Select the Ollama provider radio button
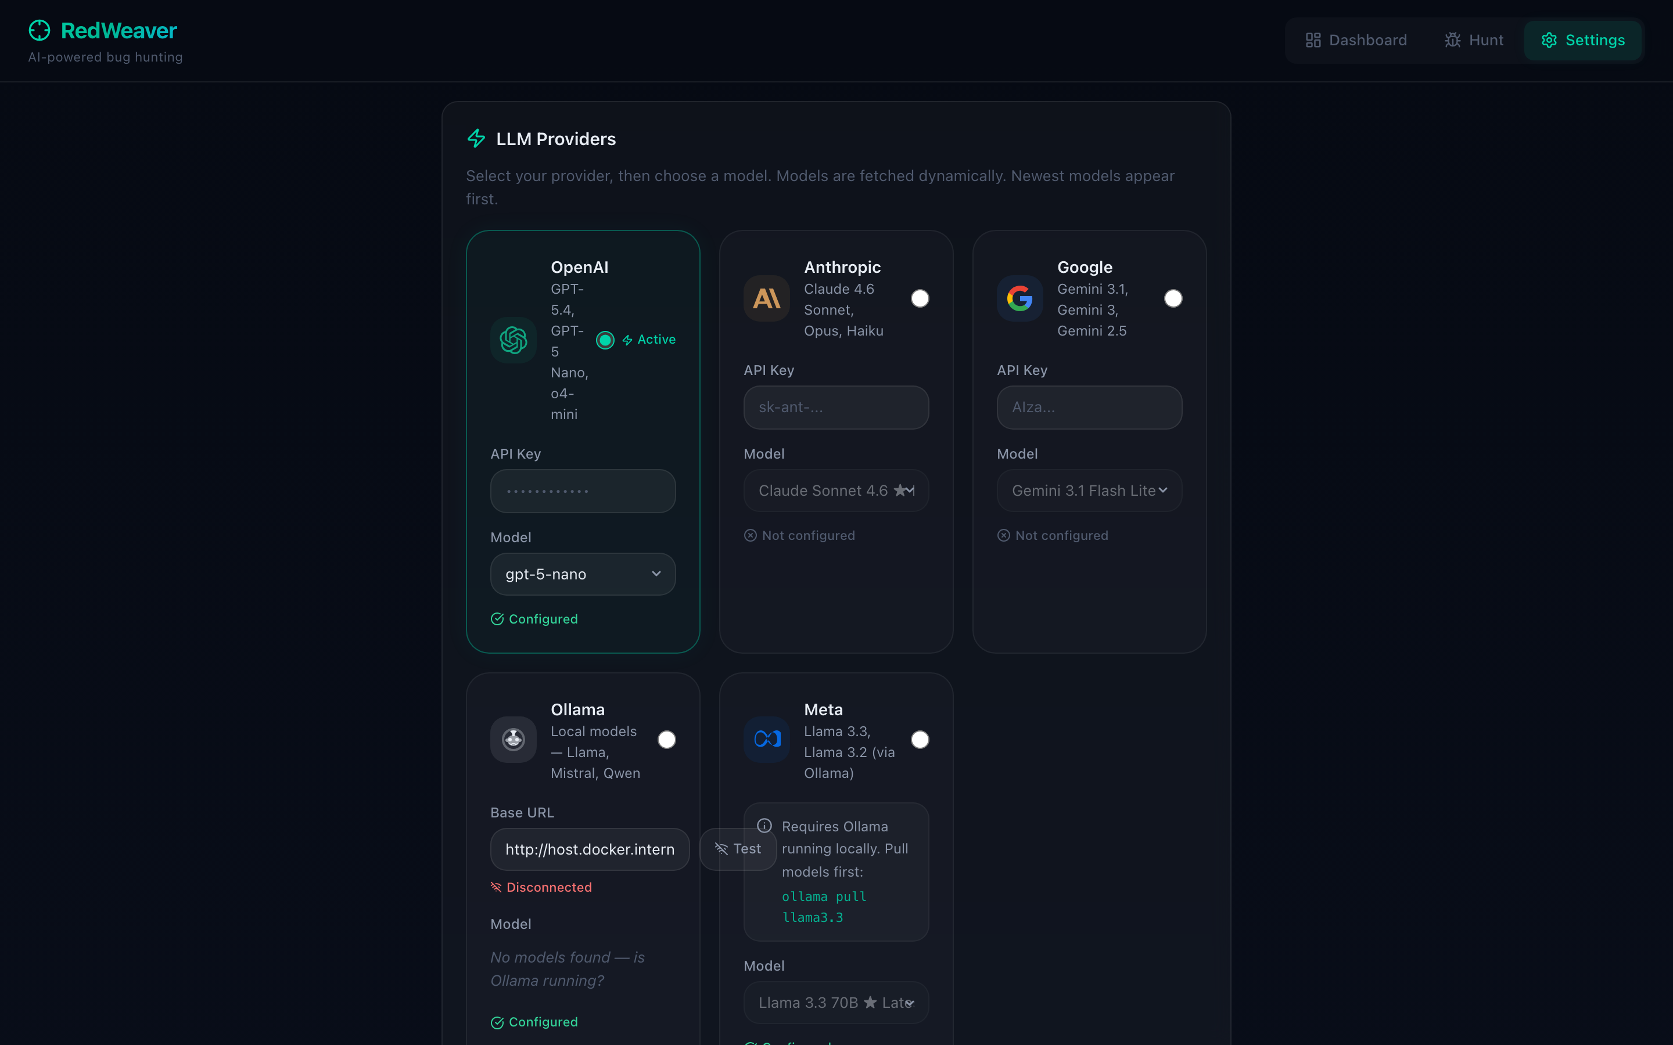Viewport: 1673px width, 1045px height. [666, 740]
